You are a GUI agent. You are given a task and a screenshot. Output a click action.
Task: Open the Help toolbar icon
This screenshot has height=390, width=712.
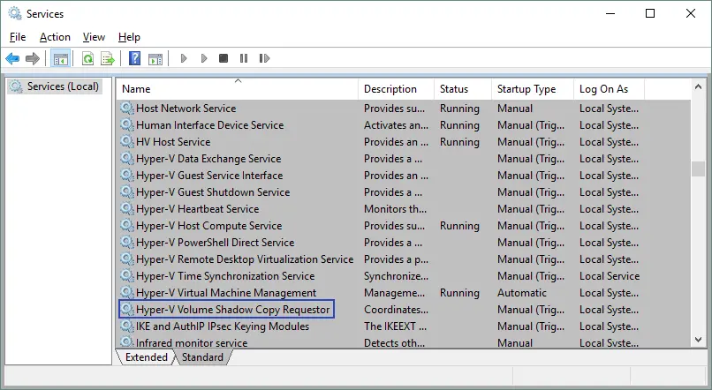134,58
